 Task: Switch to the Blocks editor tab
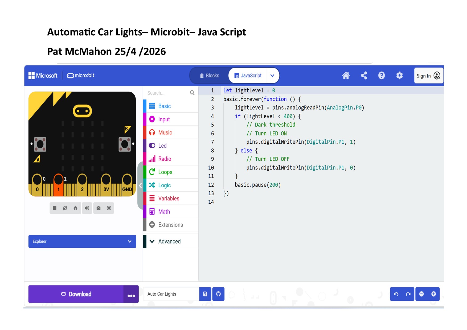210,76
